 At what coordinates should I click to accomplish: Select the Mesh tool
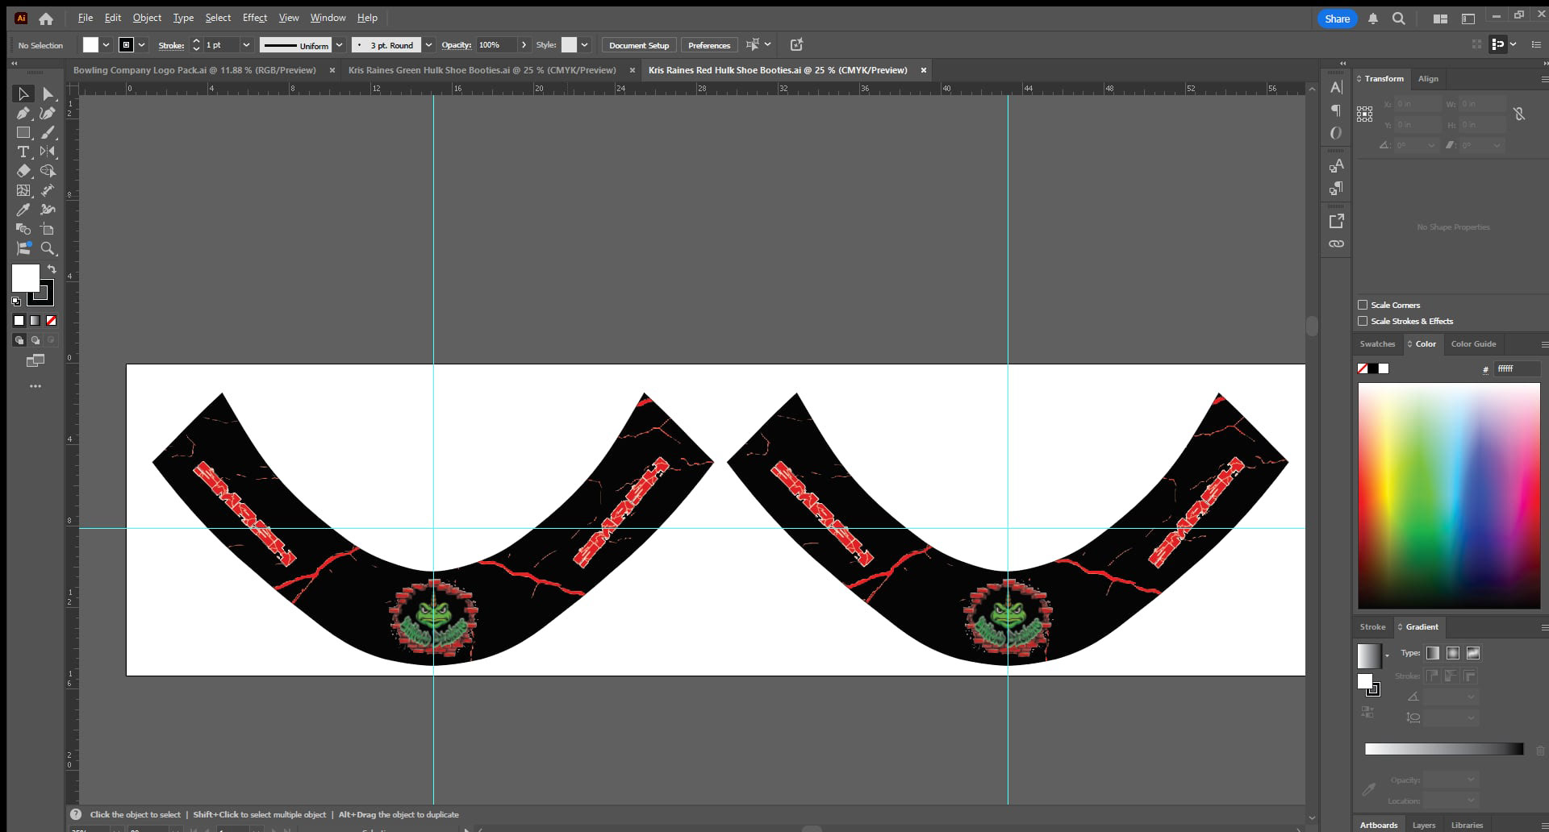pyautogui.click(x=23, y=190)
